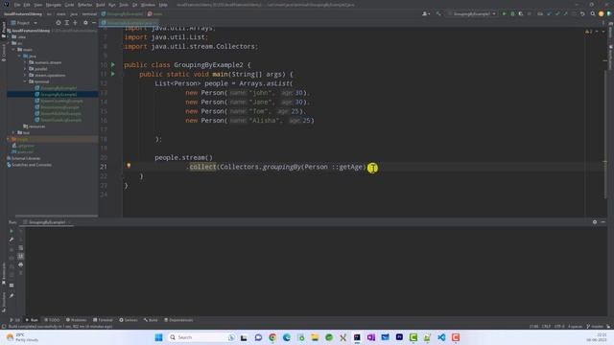Collapse the src folder in the project tree
Image resolution: width=614 pixels, height=345 pixels.
(9, 43)
